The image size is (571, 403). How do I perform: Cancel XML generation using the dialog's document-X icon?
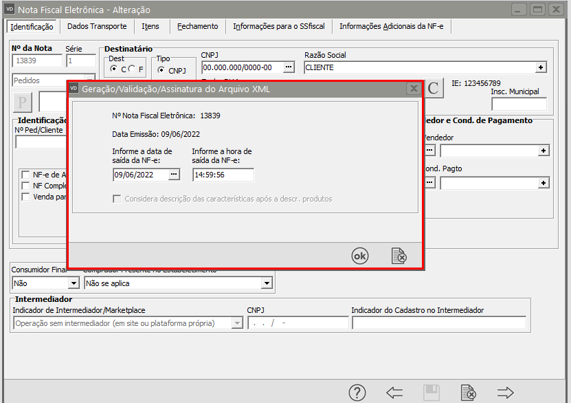click(x=399, y=256)
